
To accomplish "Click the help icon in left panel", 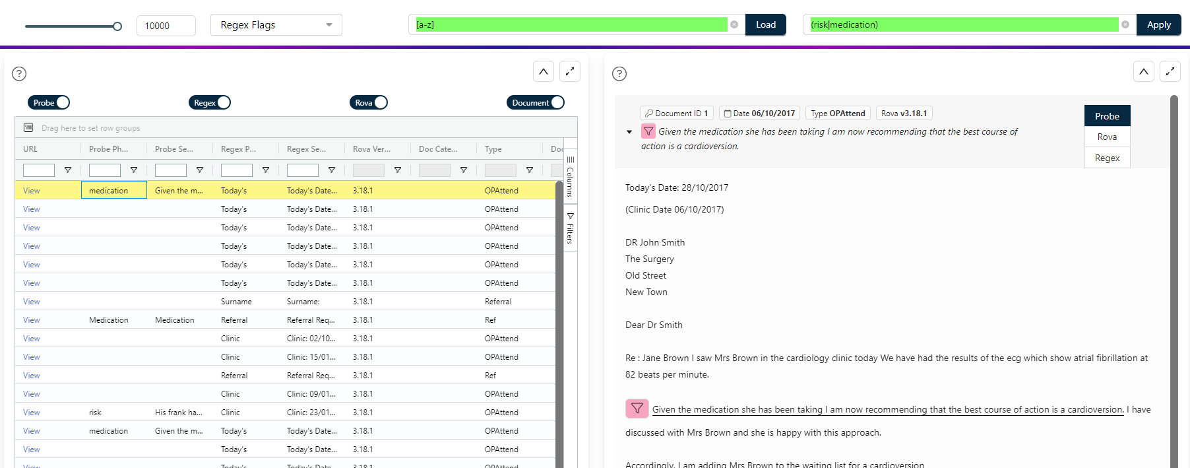I will tap(19, 74).
